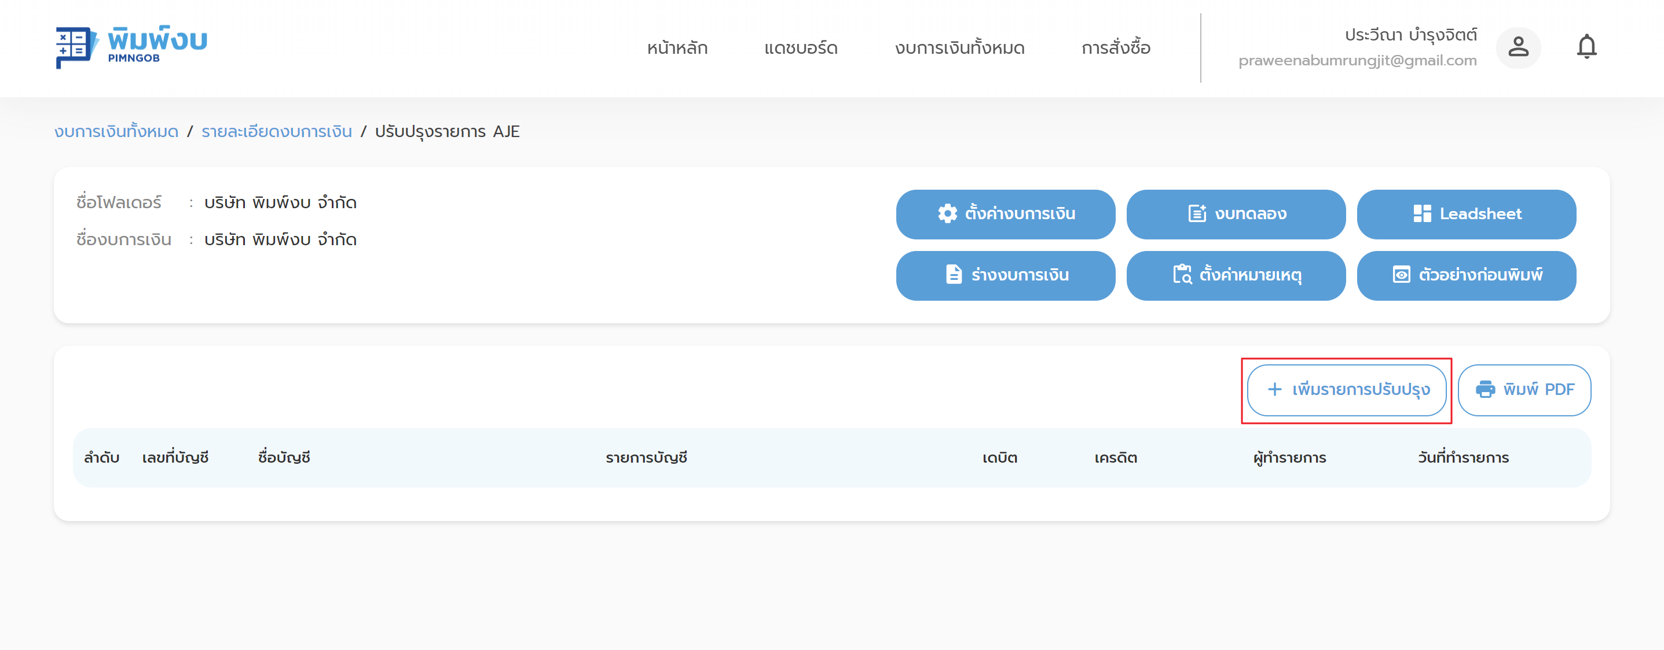Open งบการเงินทั้งหมด navigation menu
This screenshot has height=650, width=1664.
tap(959, 49)
